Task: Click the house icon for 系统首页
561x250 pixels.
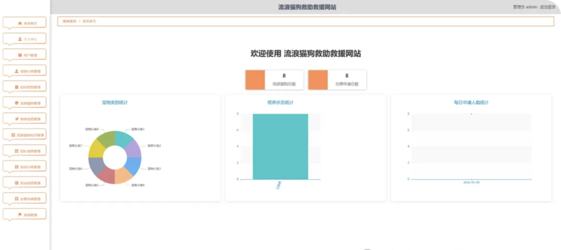Action: point(20,23)
